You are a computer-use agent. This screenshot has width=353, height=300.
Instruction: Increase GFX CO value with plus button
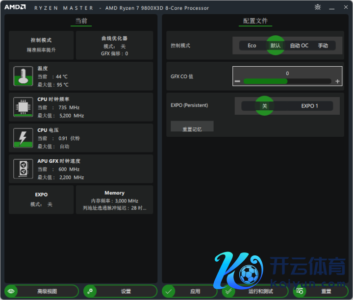[337, 81]
